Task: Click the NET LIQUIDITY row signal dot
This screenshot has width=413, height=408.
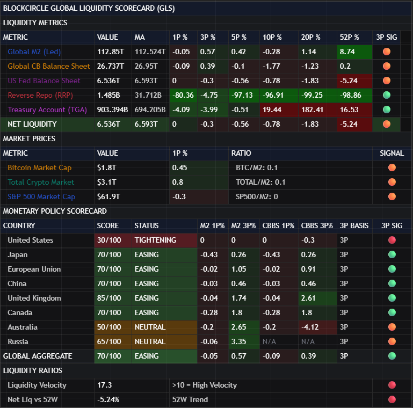Action: (x=386, y=125)
